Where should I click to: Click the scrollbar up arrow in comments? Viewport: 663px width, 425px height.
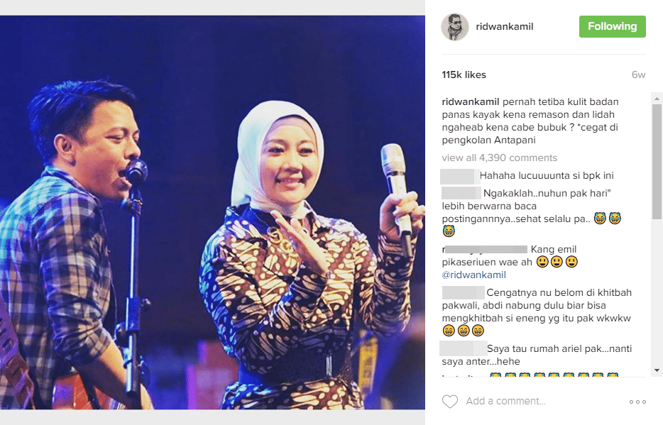pos(657,99)
